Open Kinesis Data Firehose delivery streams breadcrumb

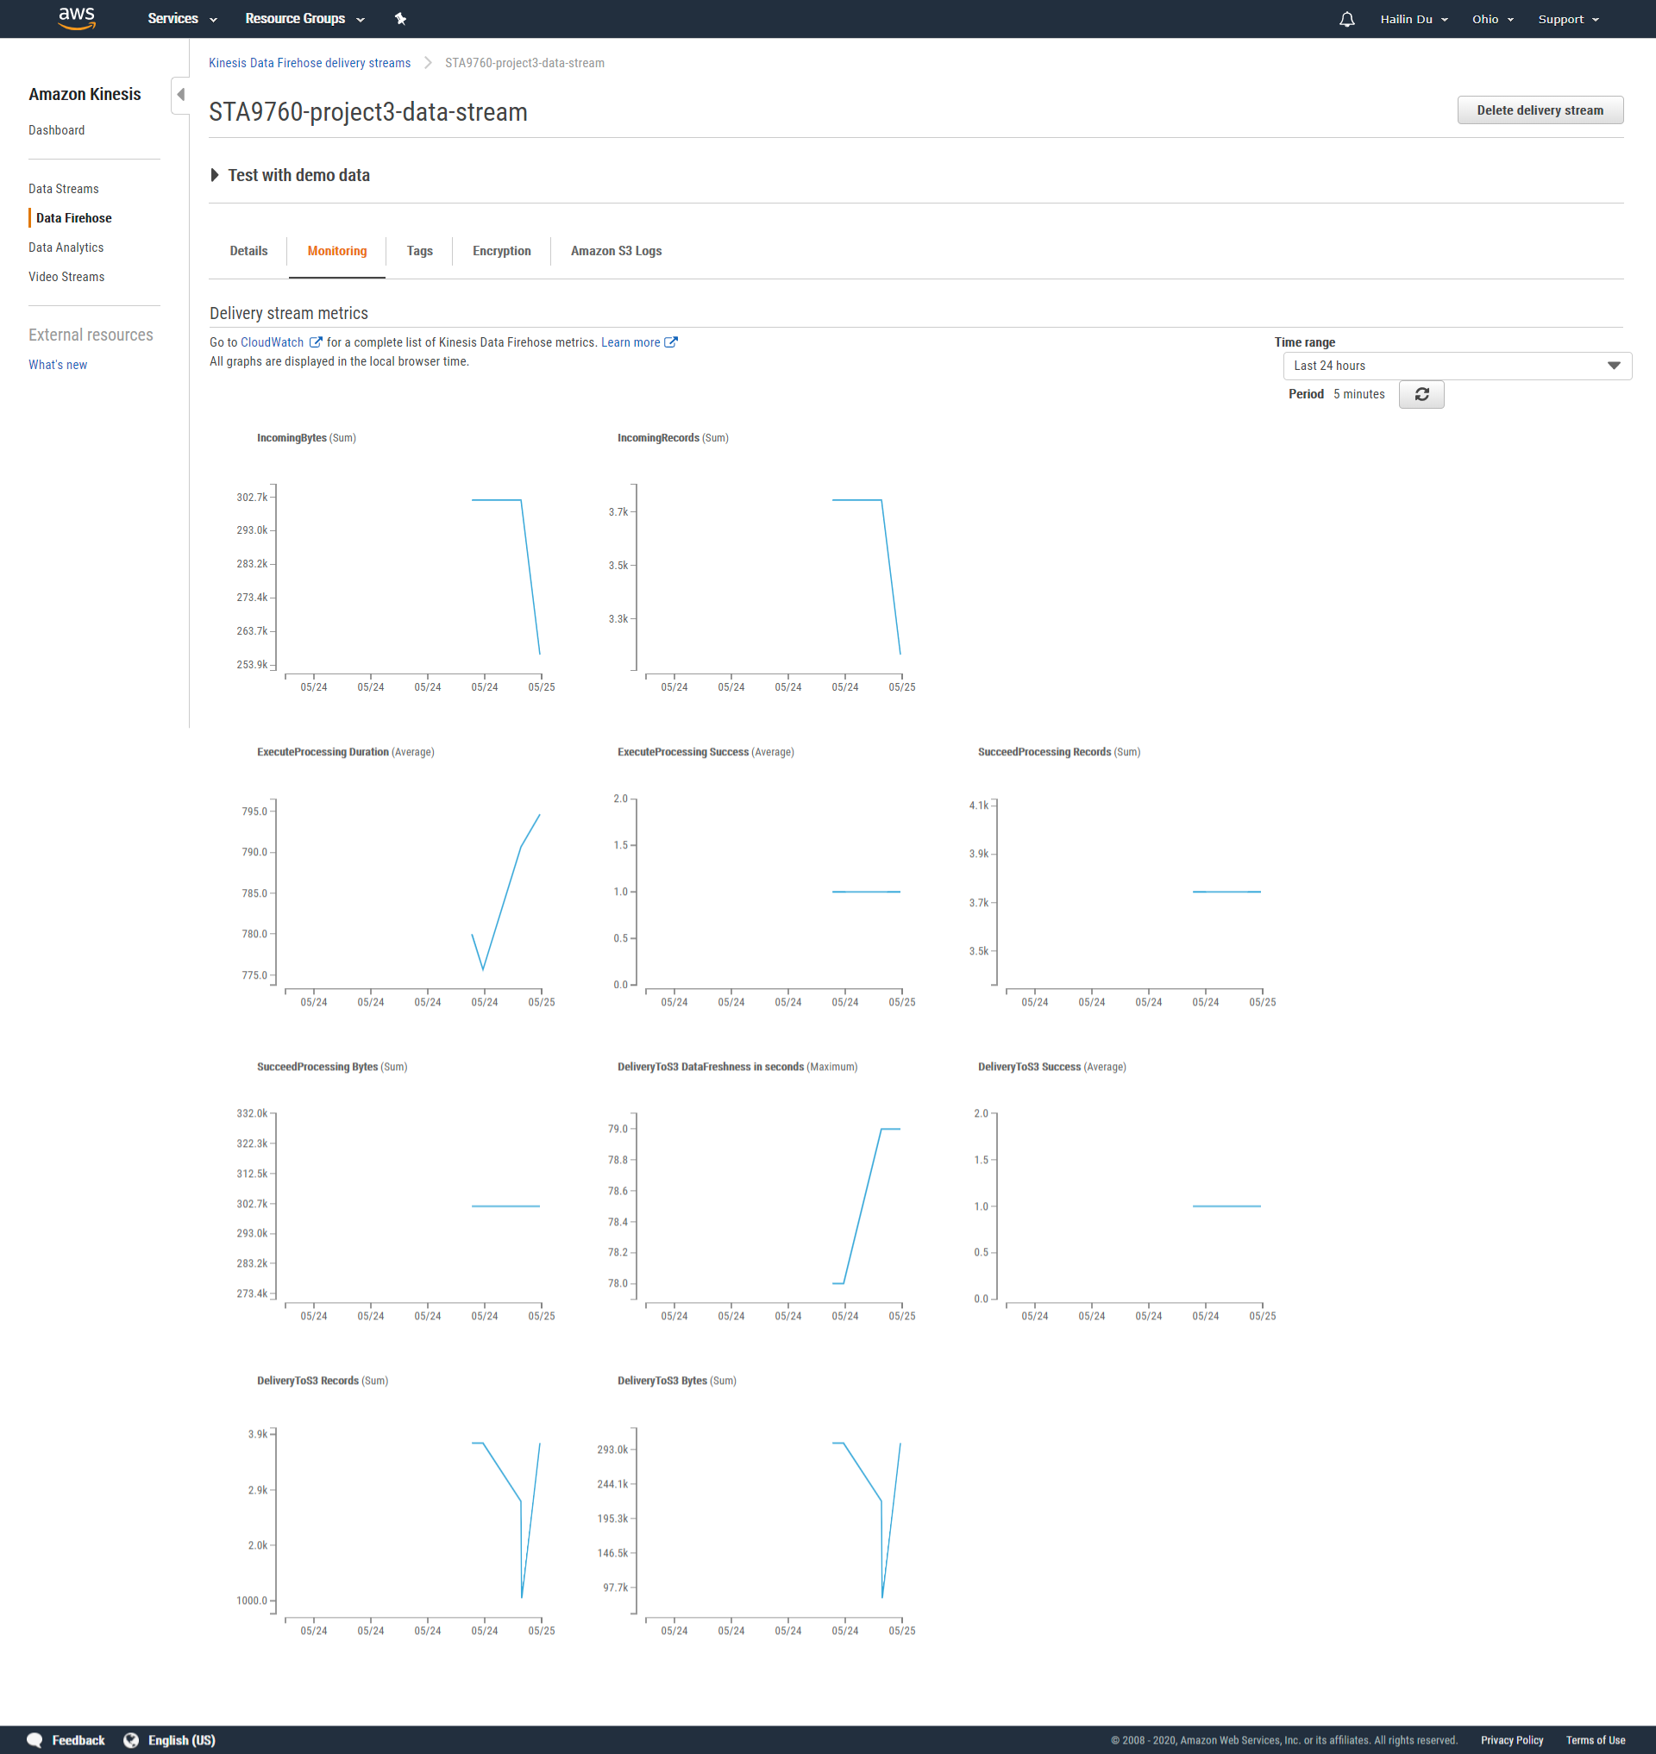(x=309, y=63)
